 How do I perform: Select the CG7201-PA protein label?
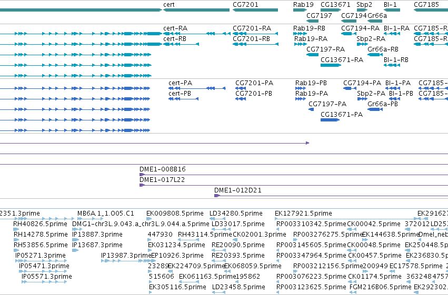click(254, 83)
